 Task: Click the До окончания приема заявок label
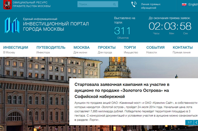coord(170,18)
